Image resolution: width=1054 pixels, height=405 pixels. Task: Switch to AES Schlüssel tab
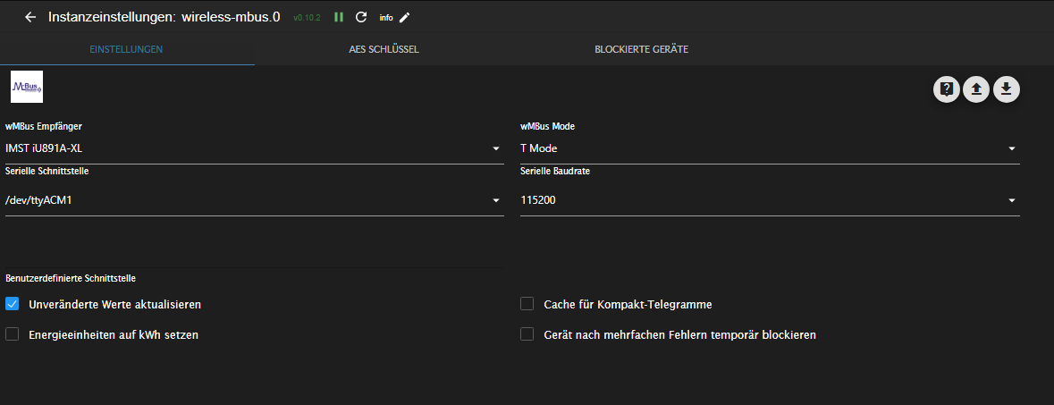click(x=384, y=49)
